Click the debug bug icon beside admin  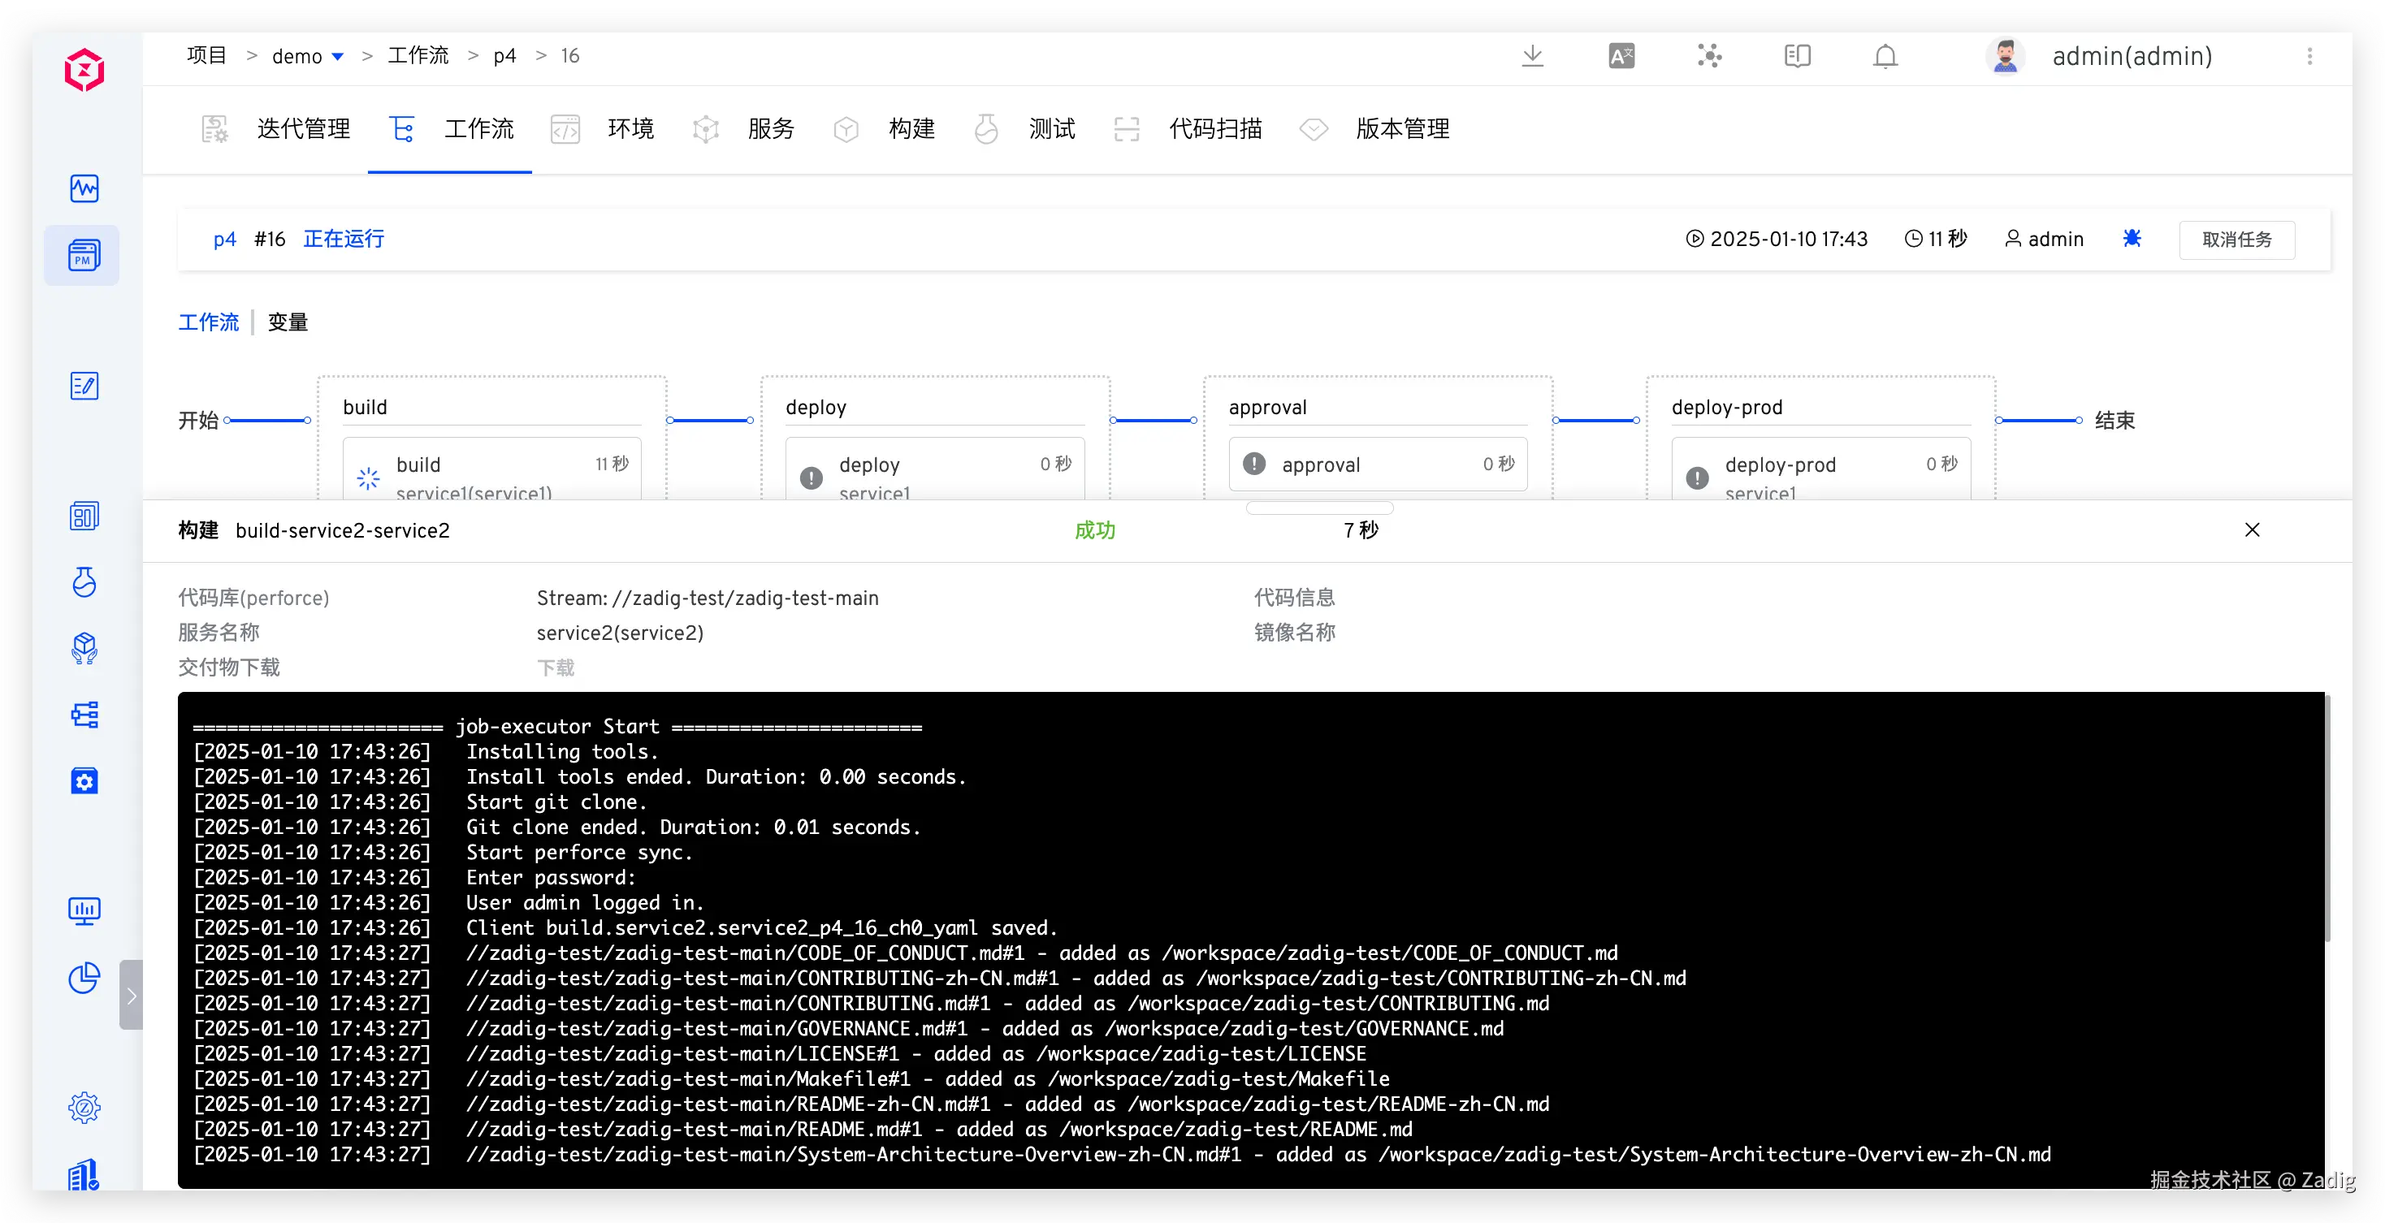tap(2132, 239)
